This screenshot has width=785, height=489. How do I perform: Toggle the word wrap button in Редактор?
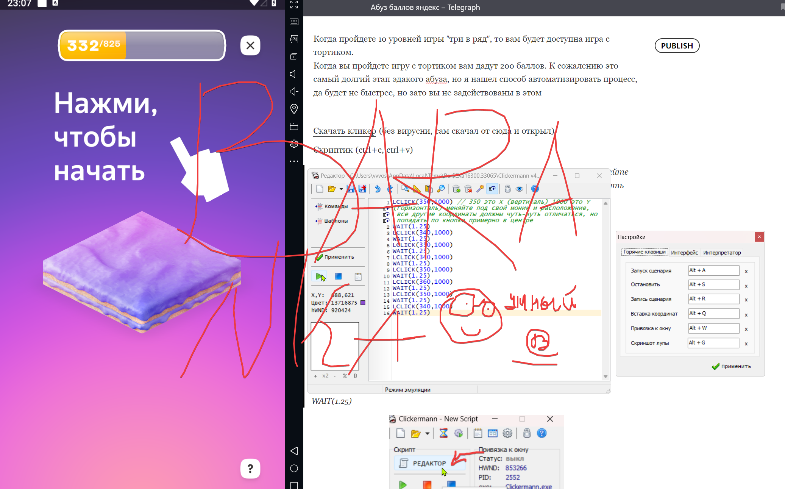tap(492, 189)
